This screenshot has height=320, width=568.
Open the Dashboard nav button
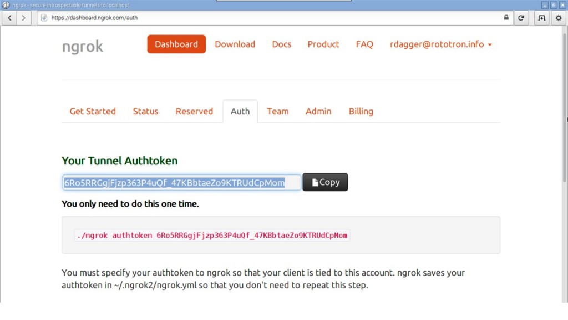(176, 44)
